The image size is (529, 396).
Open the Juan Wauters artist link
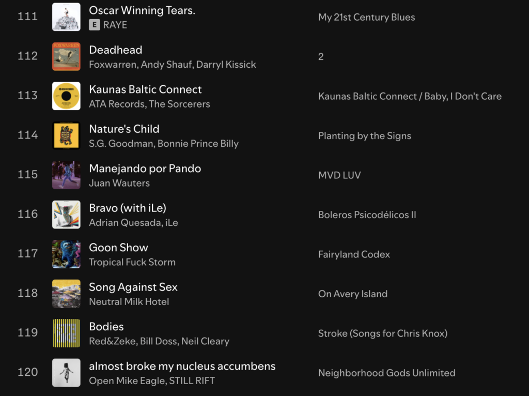[x=119, y=183]
